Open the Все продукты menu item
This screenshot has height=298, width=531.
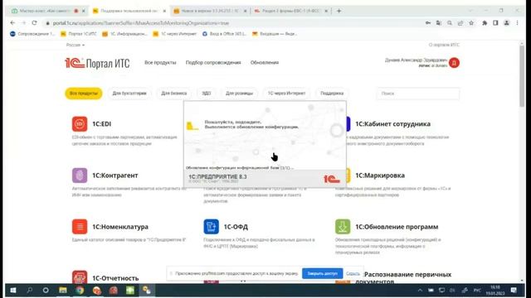(160, 63)
